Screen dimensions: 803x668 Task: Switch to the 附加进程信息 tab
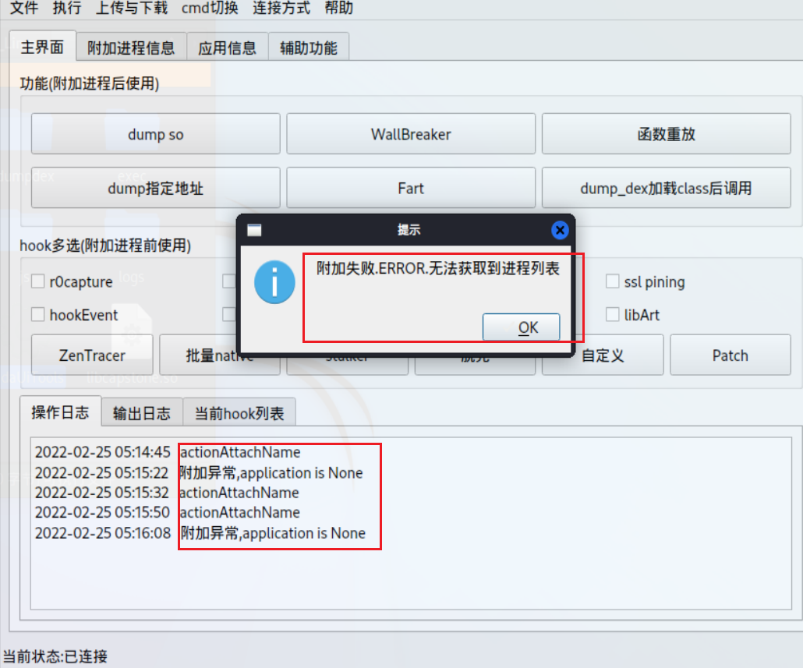pos(131,48)
